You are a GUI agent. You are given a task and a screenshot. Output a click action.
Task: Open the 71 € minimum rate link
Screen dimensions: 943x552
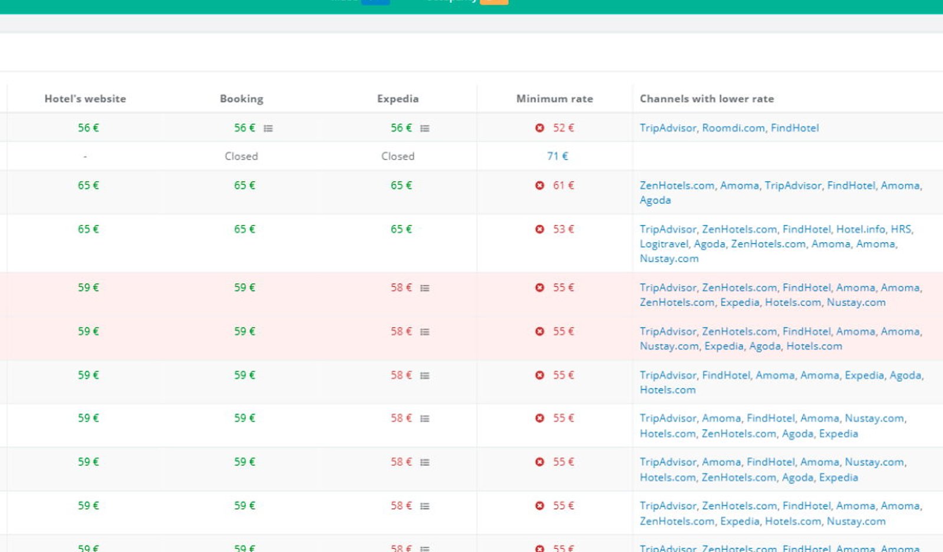pos(558,156)
